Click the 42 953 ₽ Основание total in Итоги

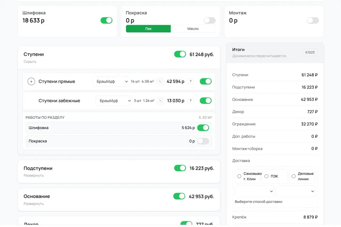pyautogui.click(x=309, y=99)
